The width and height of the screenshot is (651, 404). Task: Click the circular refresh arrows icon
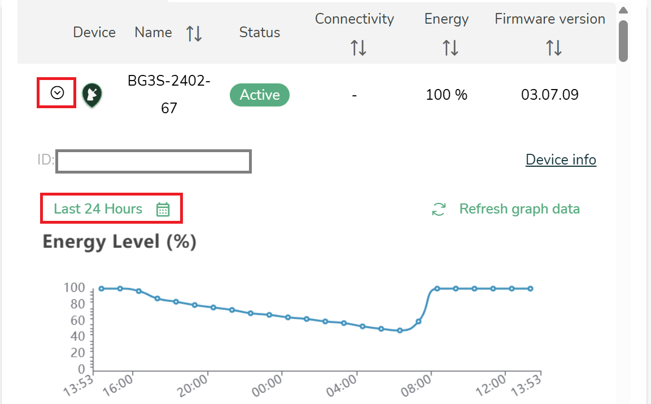439,210
